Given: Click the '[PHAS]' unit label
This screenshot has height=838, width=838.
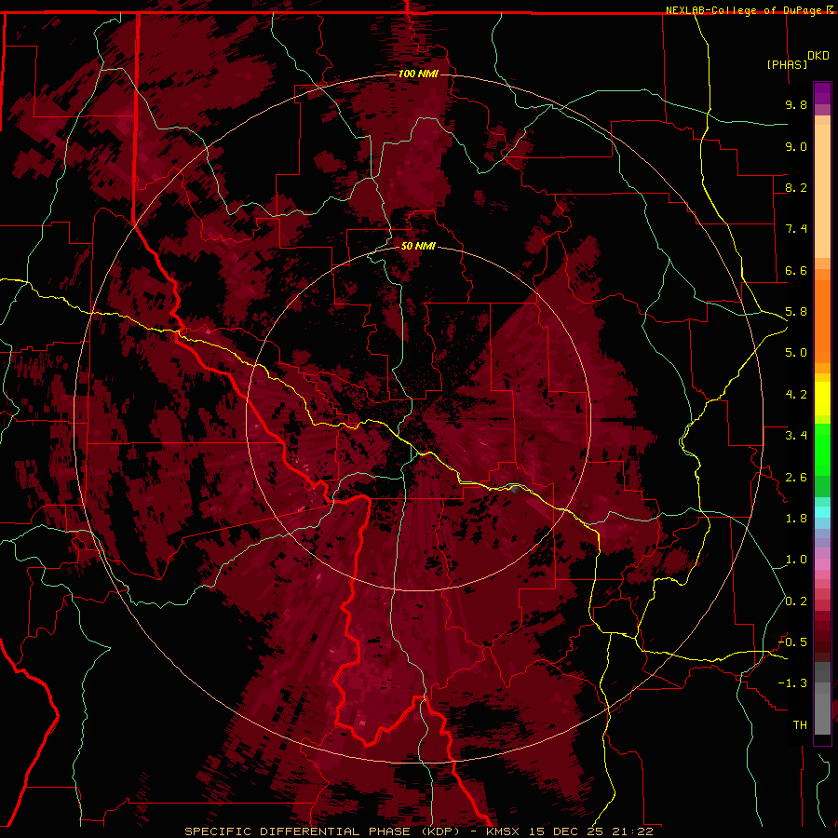Looking at the screenshot, I should [787, 64].
